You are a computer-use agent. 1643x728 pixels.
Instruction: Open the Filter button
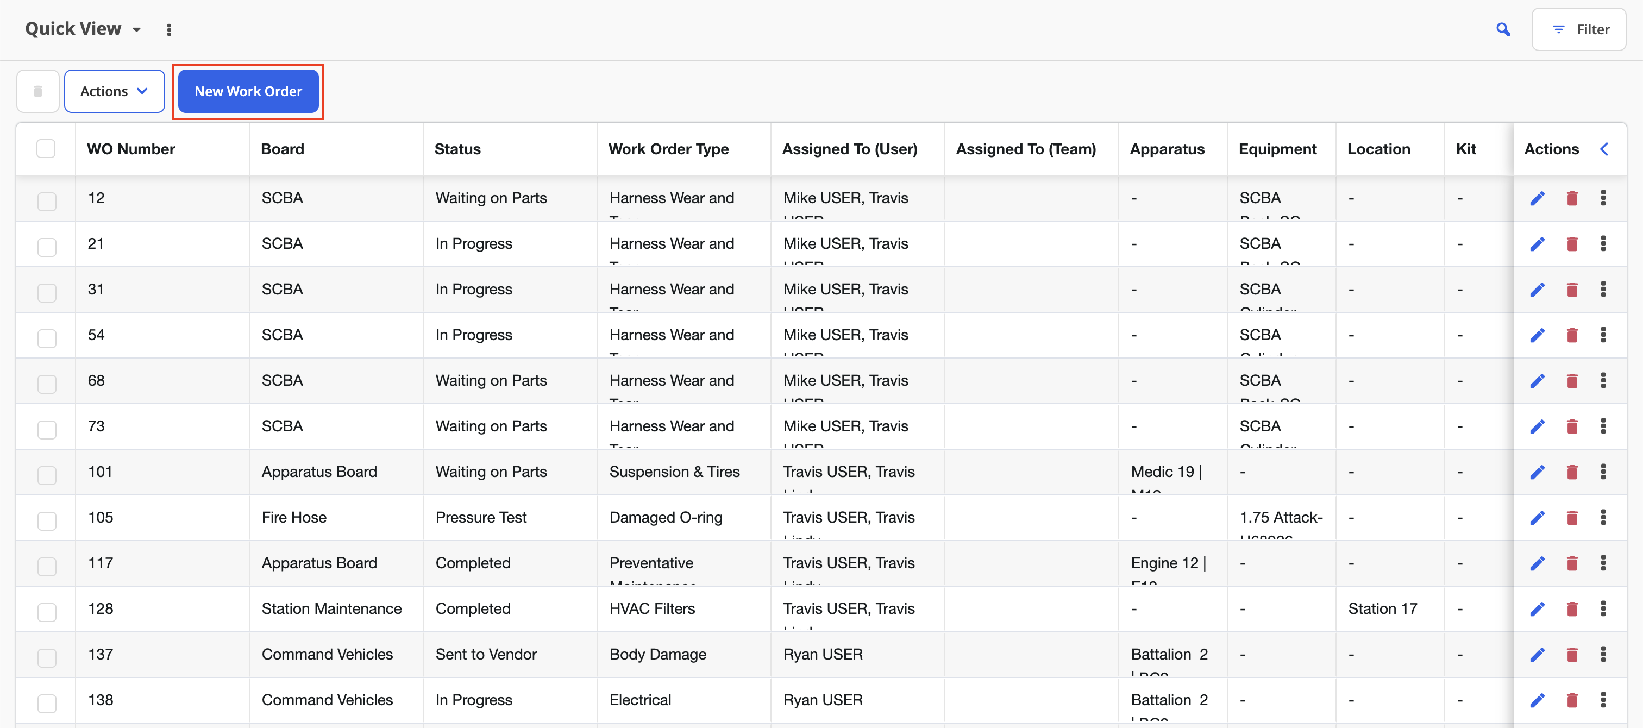point(1578,29)
